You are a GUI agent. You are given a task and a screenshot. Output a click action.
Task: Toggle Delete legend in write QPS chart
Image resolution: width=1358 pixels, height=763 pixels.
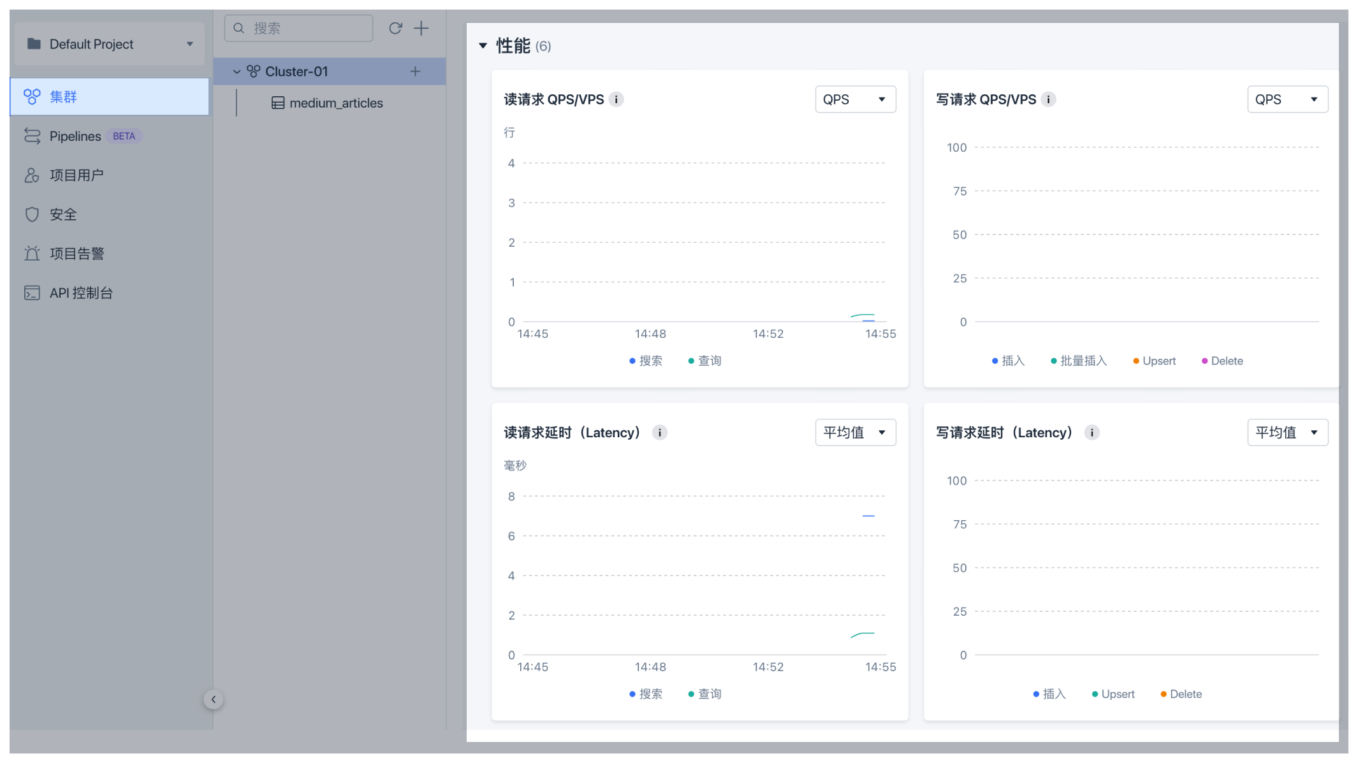(1222, 361)
